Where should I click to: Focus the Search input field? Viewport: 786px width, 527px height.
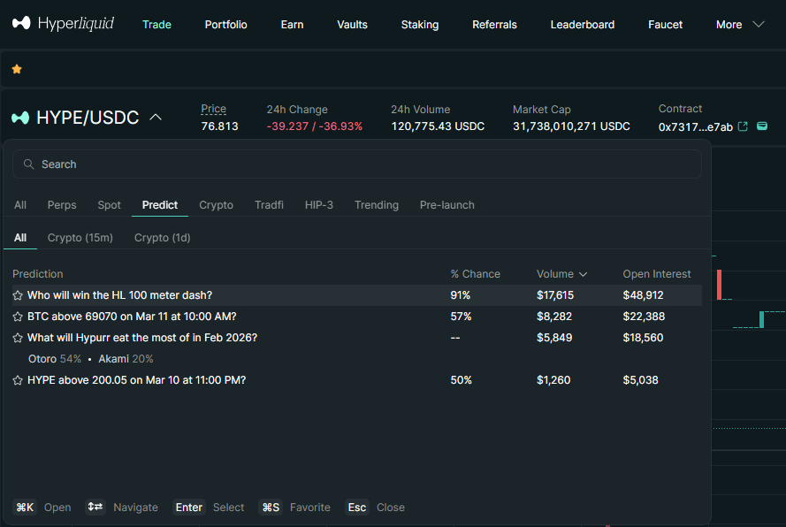(357, 164)
